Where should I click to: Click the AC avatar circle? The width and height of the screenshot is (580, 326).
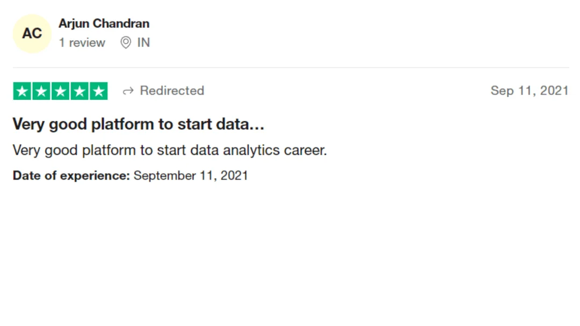[32, 34]
